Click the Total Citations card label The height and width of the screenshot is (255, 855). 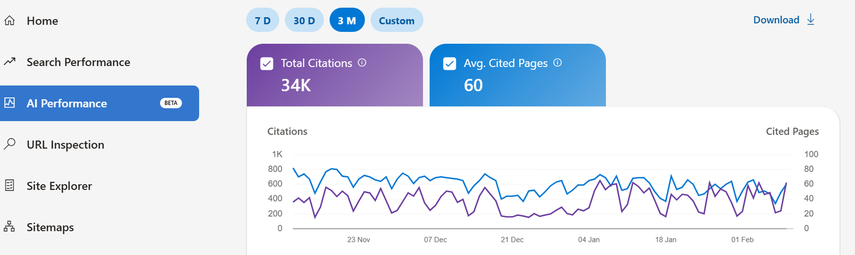(316, 63)
